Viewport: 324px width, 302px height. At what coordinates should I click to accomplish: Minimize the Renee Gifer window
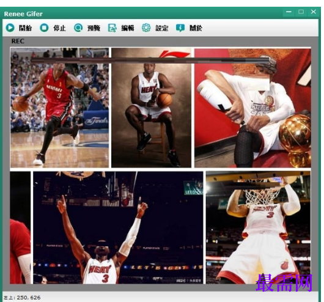pos(289,12)
